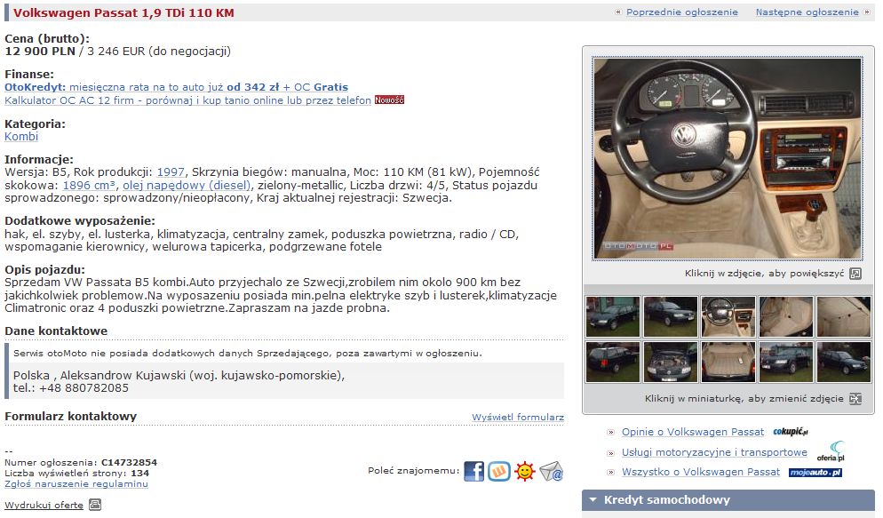
Task: Click Zgłoś naruszenie regulaminu
Action: 76,483
